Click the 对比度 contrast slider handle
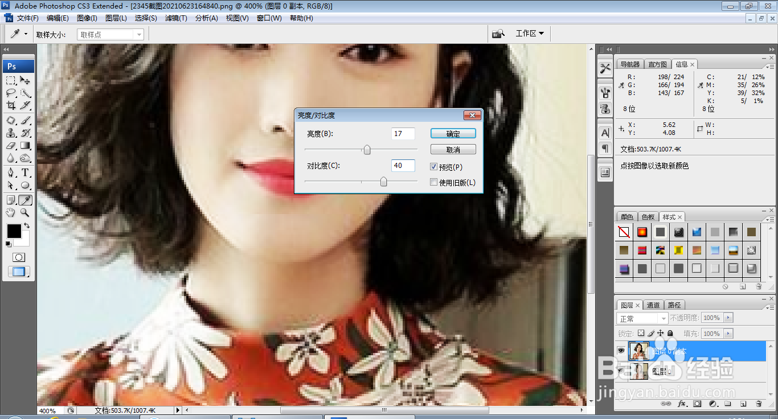This screenshot has width=778, height=419. [383, 182]
